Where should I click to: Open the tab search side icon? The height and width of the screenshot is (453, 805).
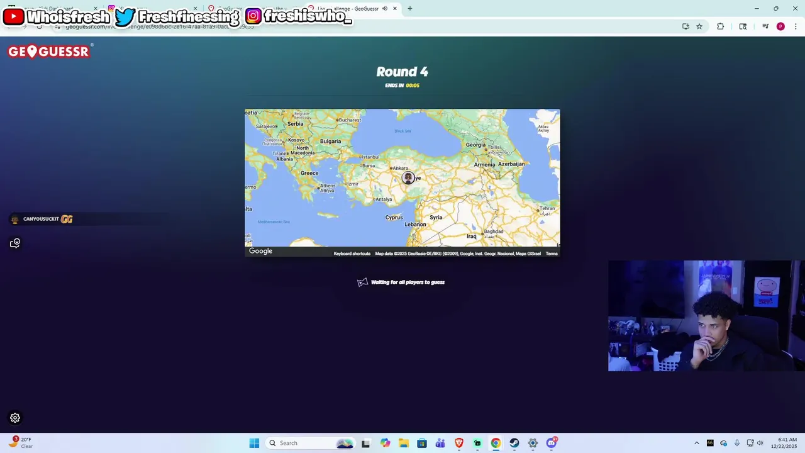tap(743, 26)
